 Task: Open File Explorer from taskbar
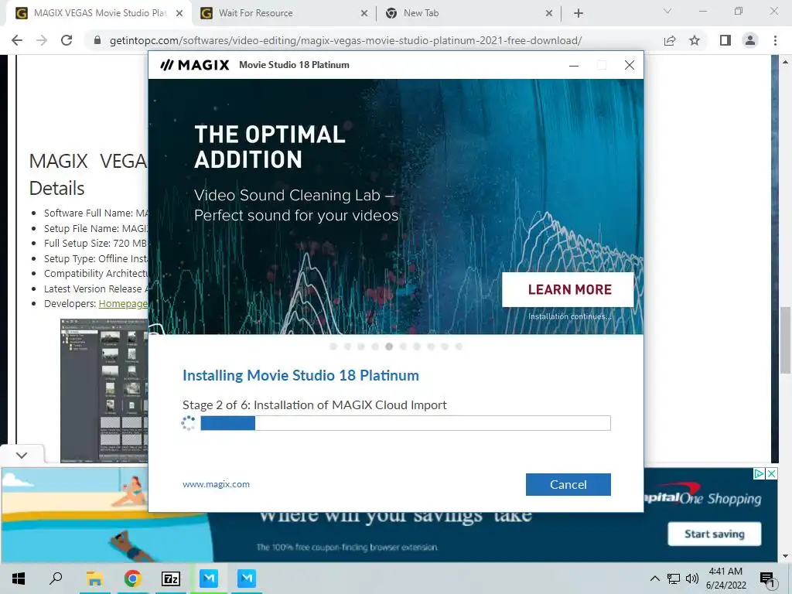[94, 579]
